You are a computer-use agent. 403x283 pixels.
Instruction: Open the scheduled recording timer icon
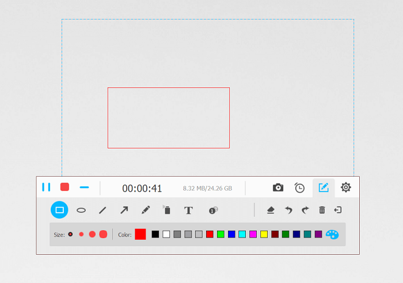tap(299, 188)
